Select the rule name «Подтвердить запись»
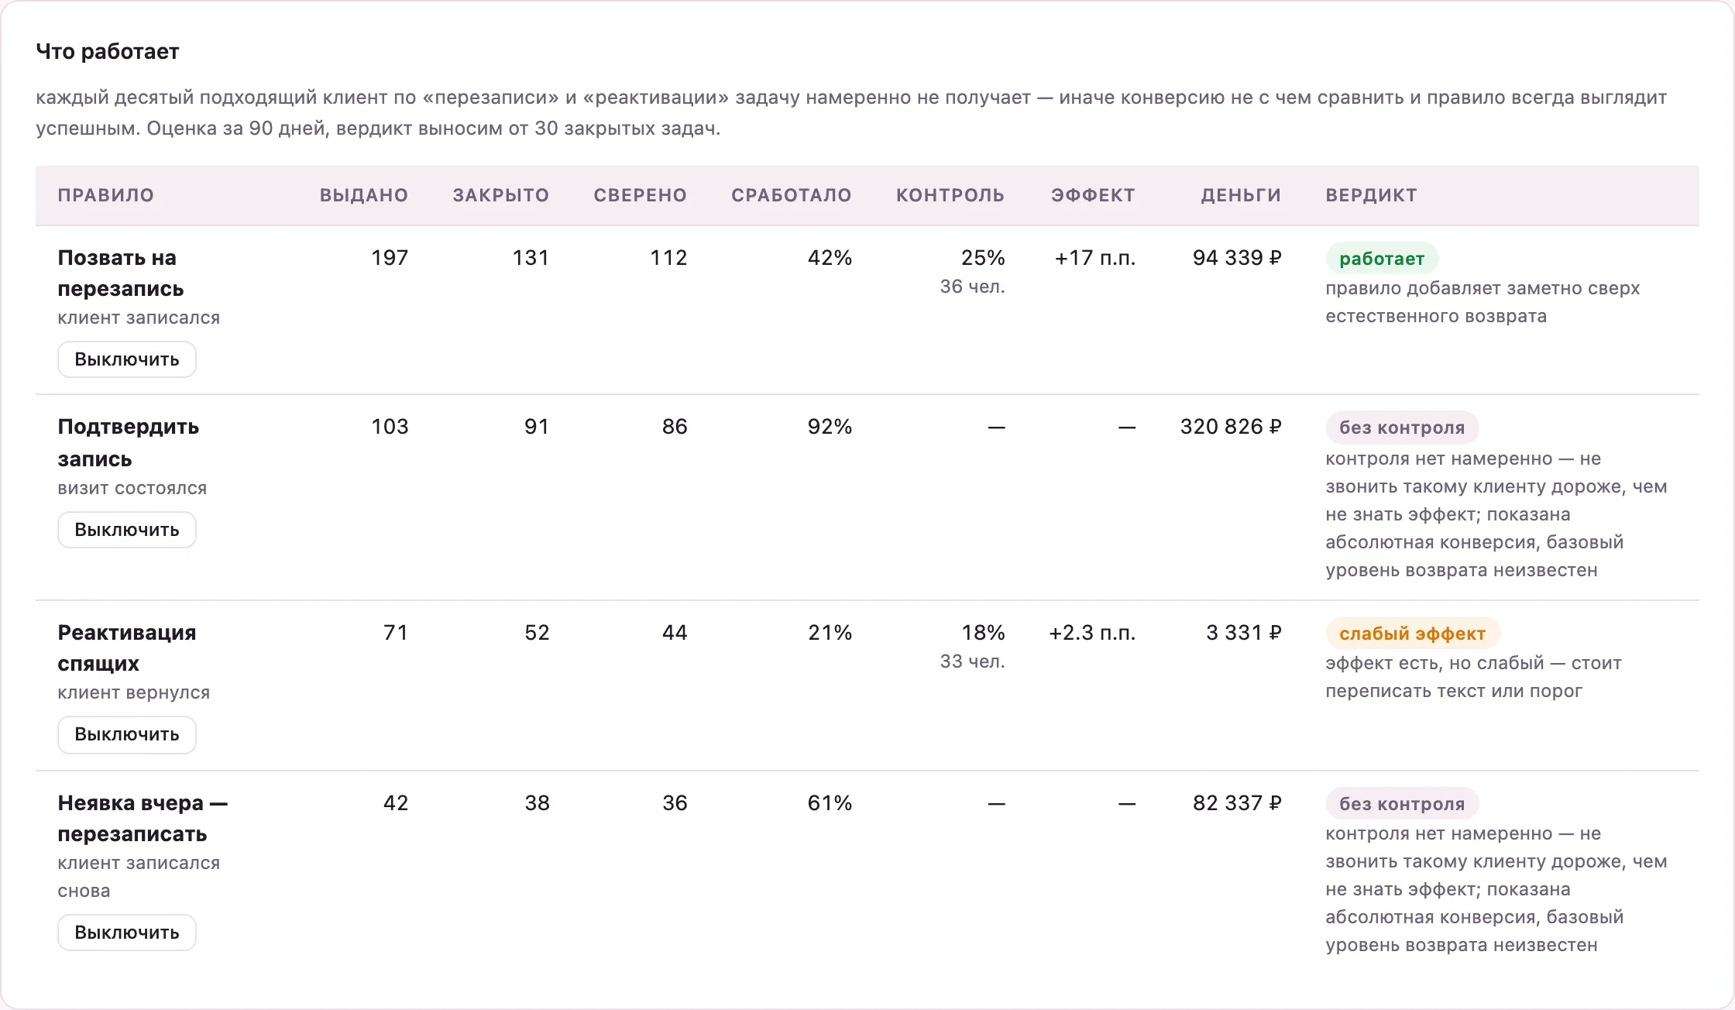Image resolution: width=1735 pixels, height=1010 pixels. tap(129, 442)
